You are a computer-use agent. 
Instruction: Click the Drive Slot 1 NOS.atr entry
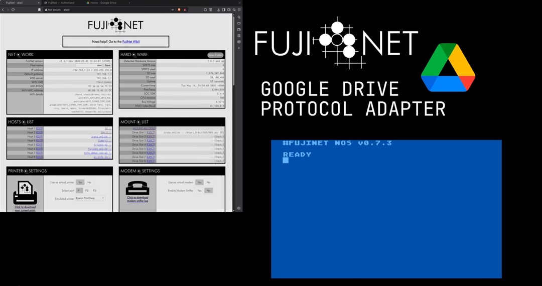click(x=194, y=132)
